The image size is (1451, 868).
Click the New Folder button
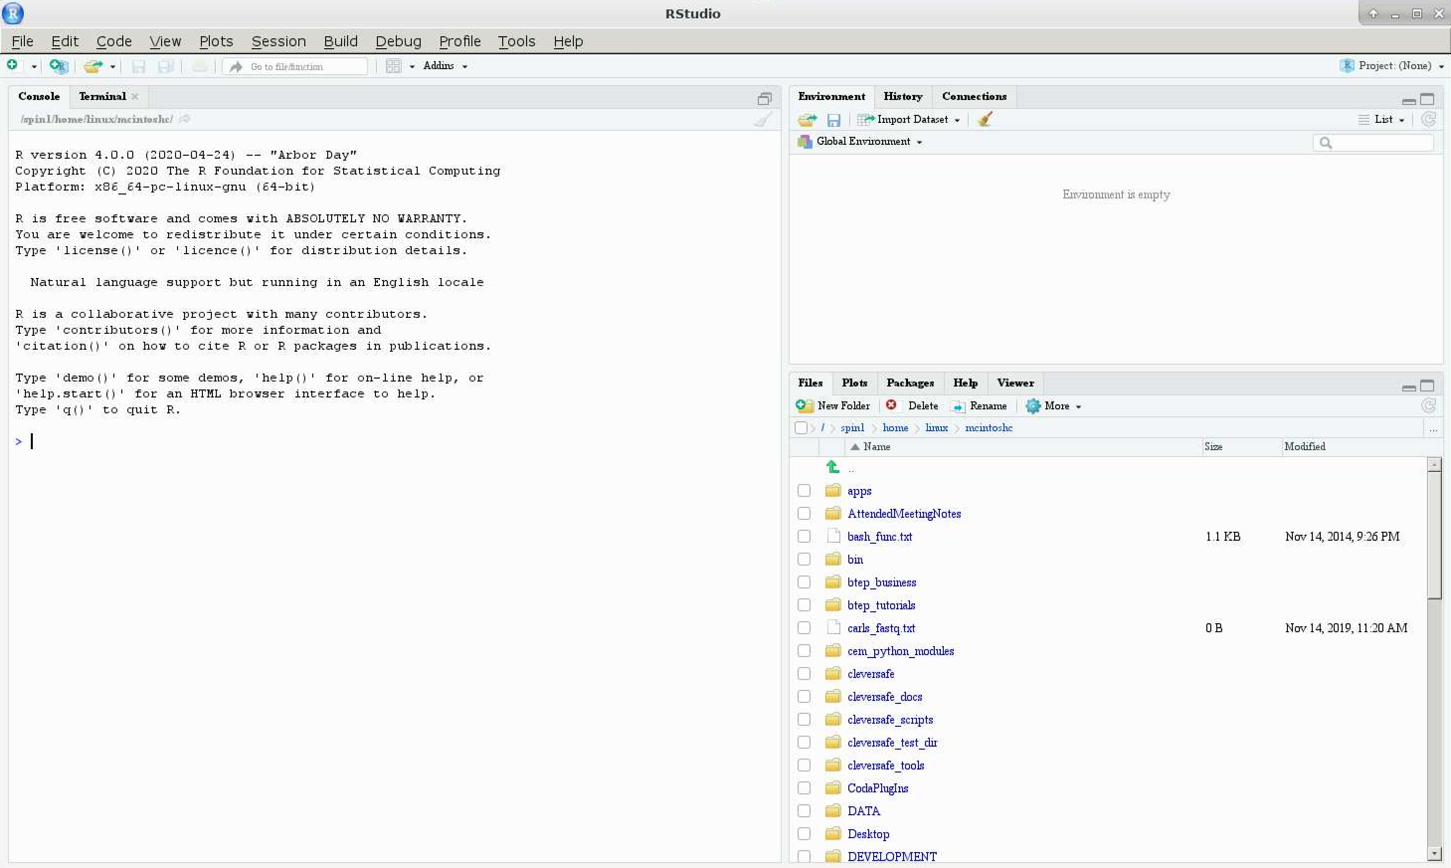(835, 405)
